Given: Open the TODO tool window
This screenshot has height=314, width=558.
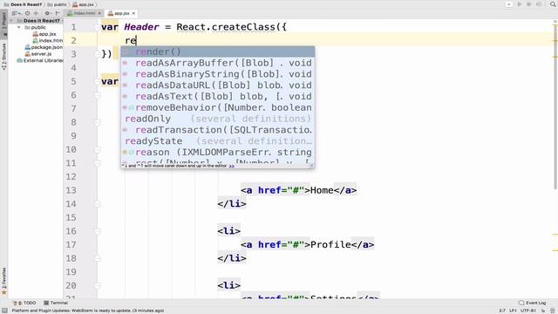Looking at the screenshot, I should pos(24,303).
